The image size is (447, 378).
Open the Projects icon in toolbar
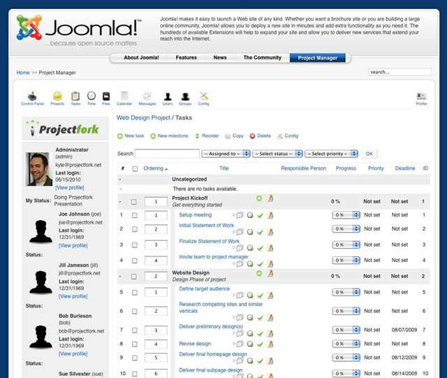(57, 96)
